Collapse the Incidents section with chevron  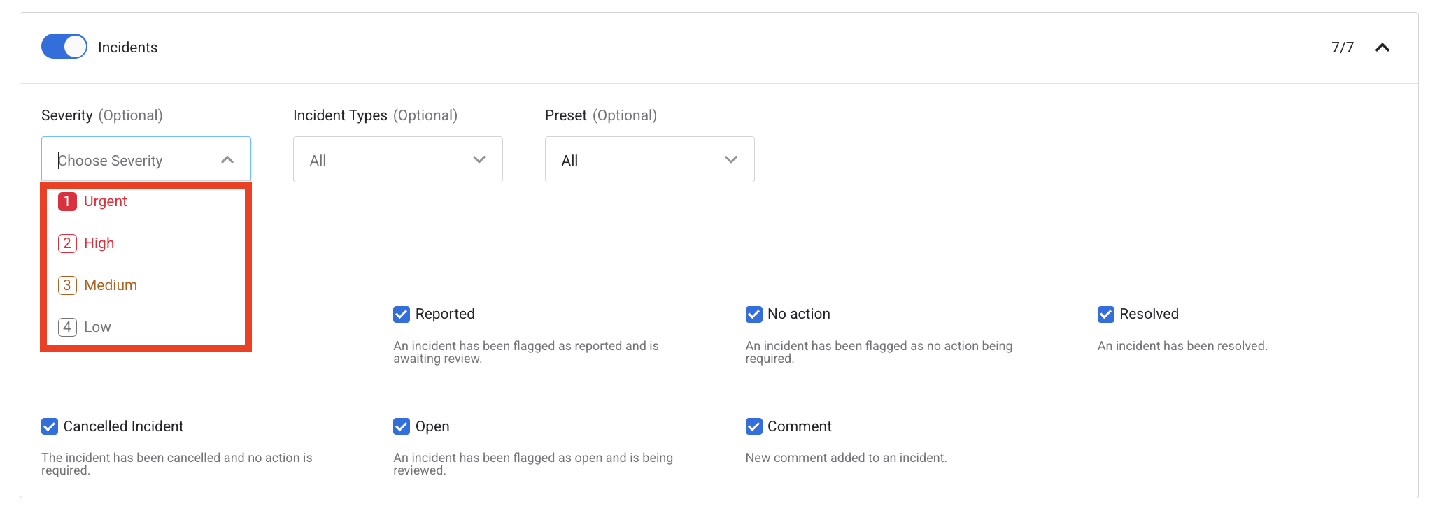tap(1382, 48)
